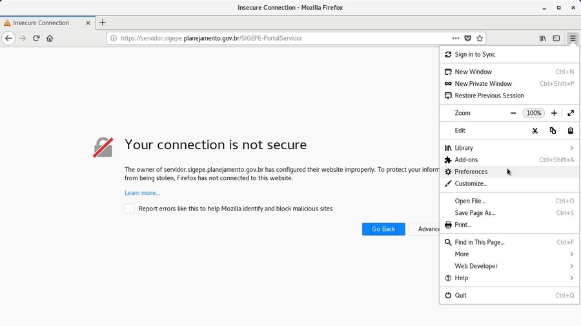581x326 pixels.
Task: Click the Cut scissors icon in menu
Action: coord(535,130)
